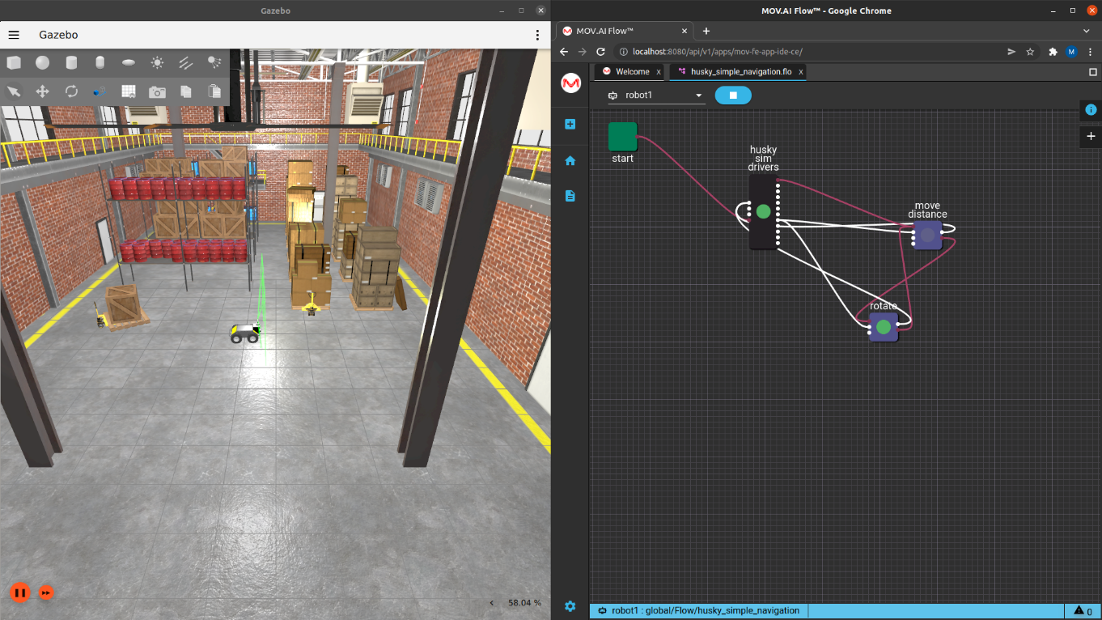Go to the MOV.AI home icon
Image resolution: width=1102 pixels, height=620 pixels.
(570, 160)
